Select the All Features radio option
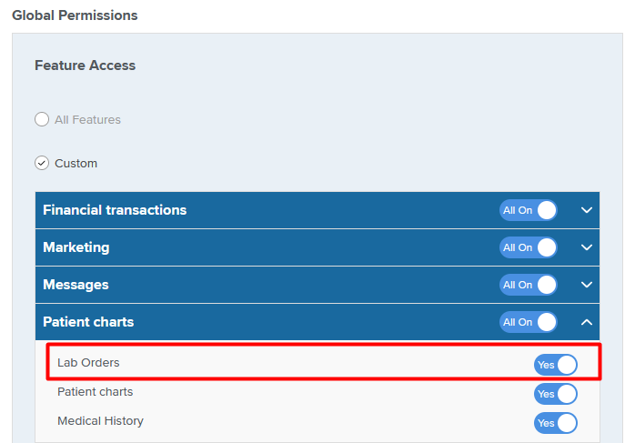 pos(42,119)
